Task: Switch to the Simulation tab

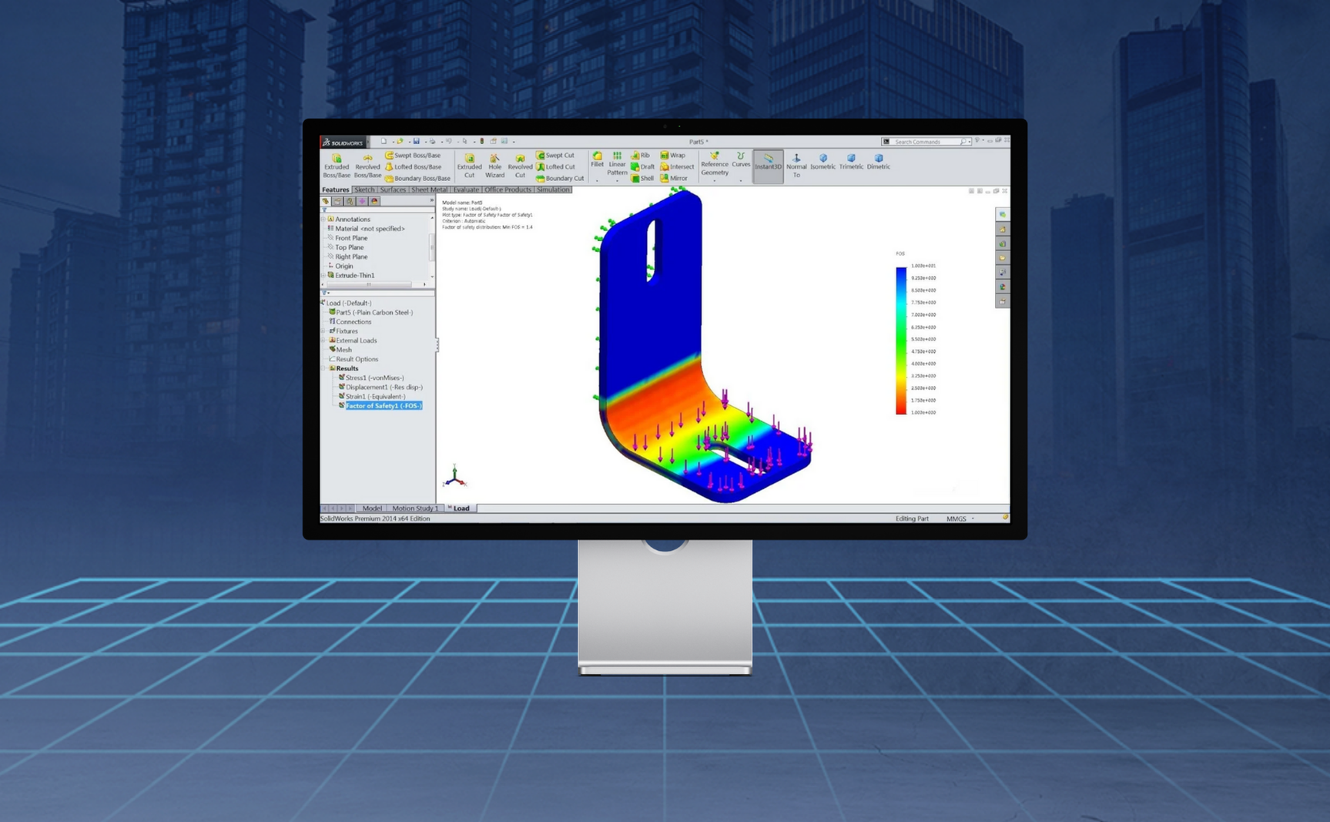Action: pyautogui.click(x=553, y=190)
